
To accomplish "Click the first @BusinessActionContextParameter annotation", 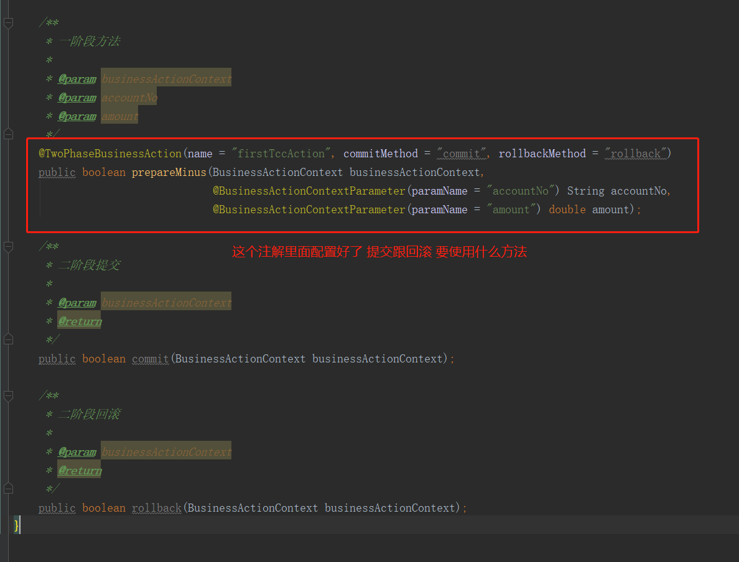I will 309,191.
